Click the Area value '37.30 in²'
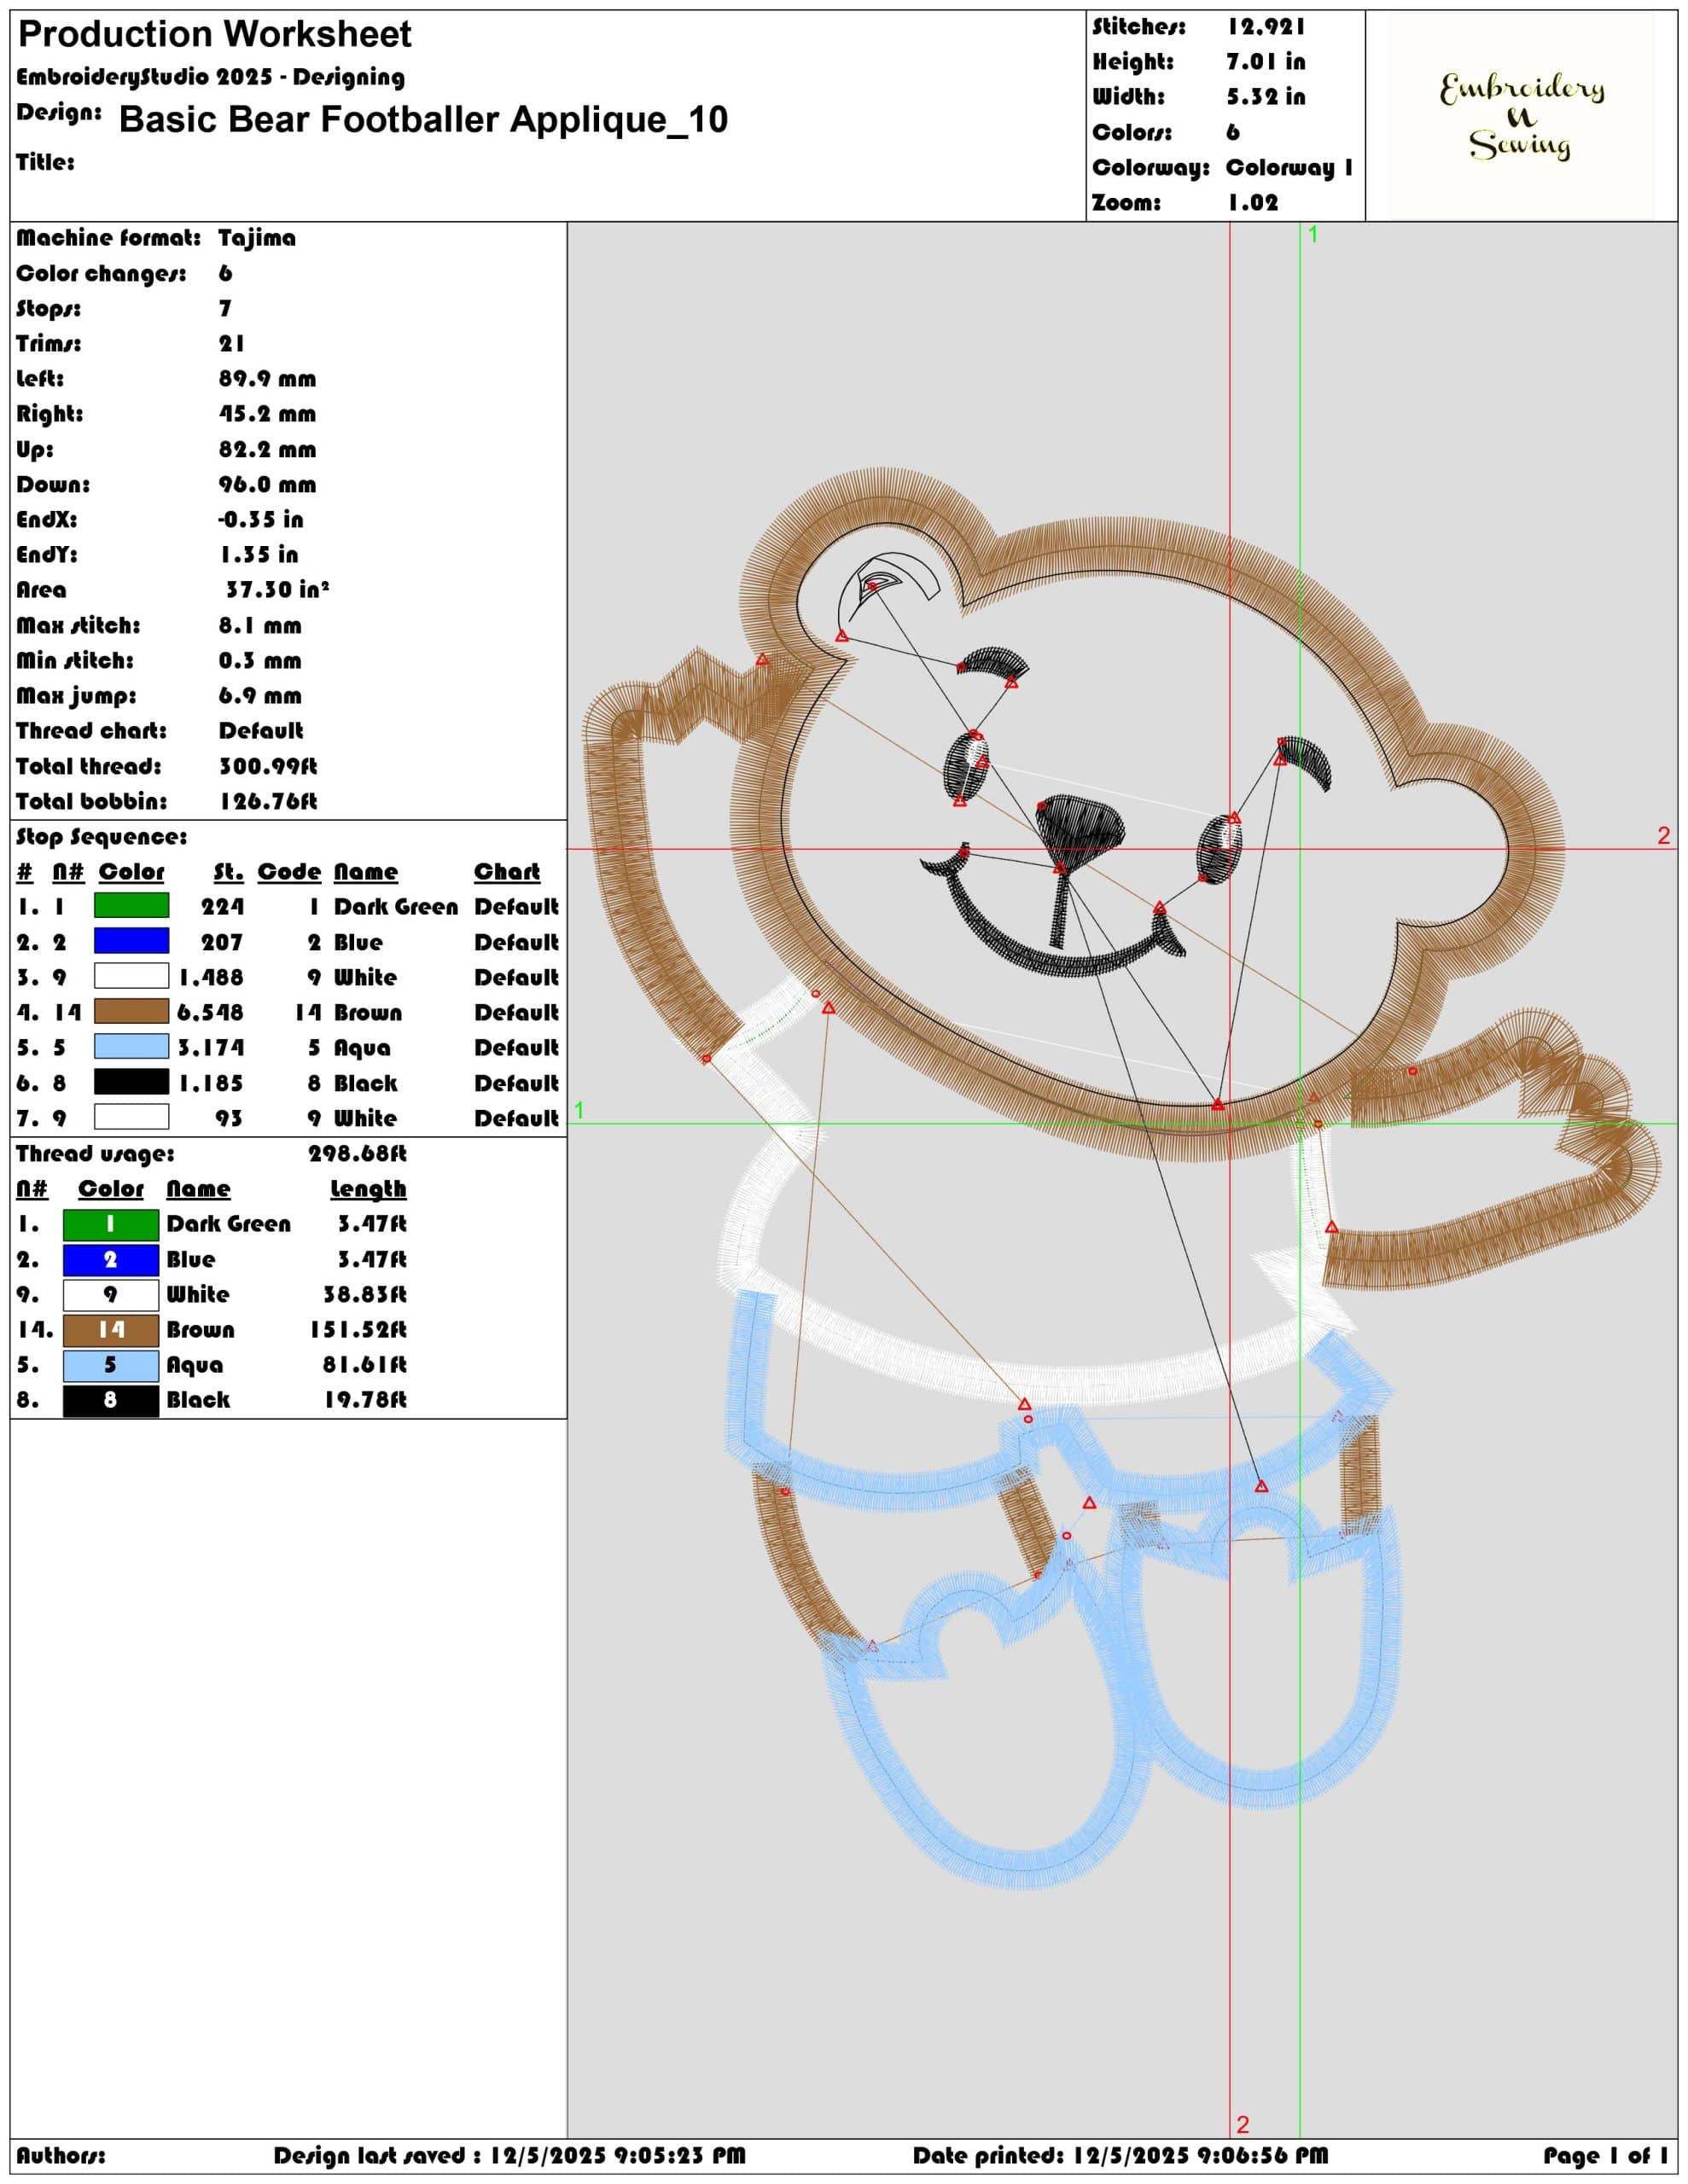This screenshot has width=1688, height=2184. pos(277,590)
